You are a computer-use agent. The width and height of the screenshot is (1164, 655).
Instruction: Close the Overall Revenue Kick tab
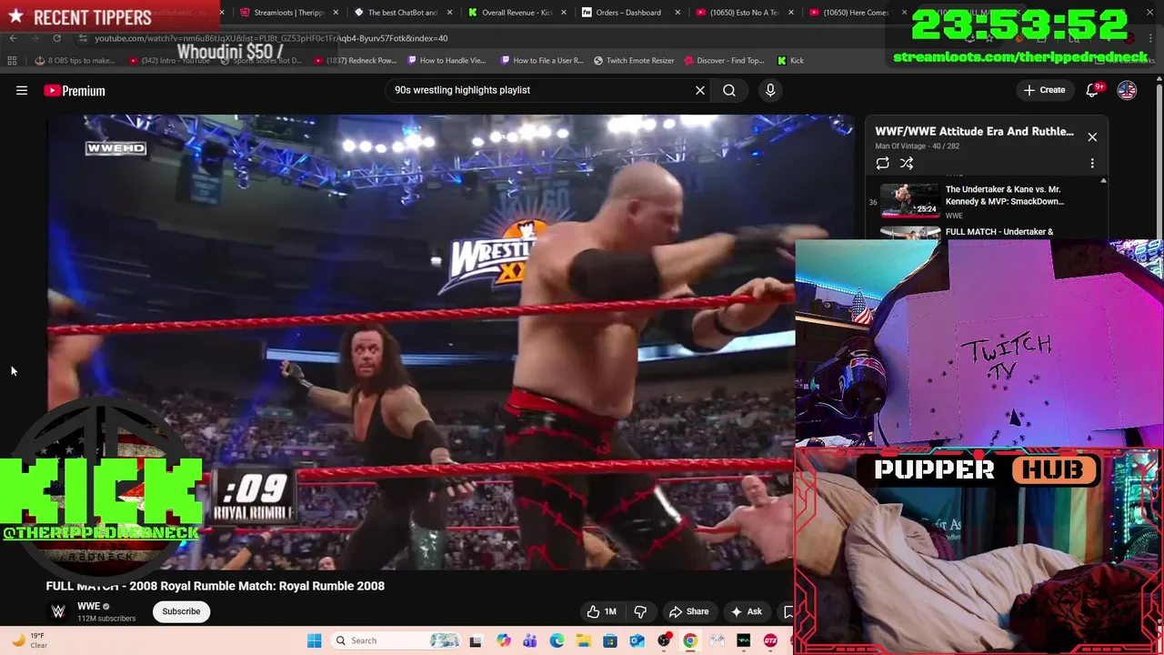point(564,13)
